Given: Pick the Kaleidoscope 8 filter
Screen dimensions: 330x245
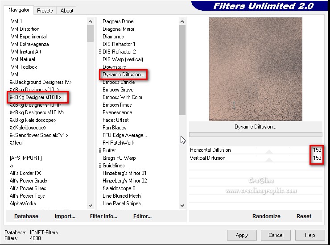Looking at the screenshot, I should tap(119, 188).
